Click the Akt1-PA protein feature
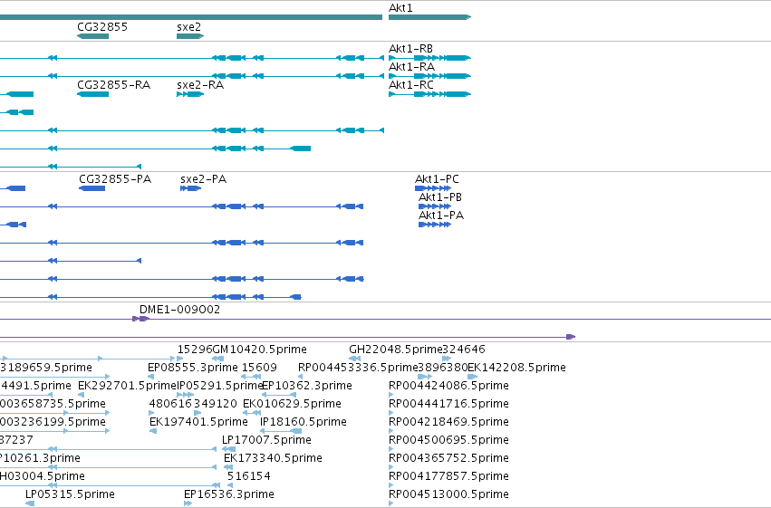Screen dimensions: 771x508 click(x=435, y=225)
